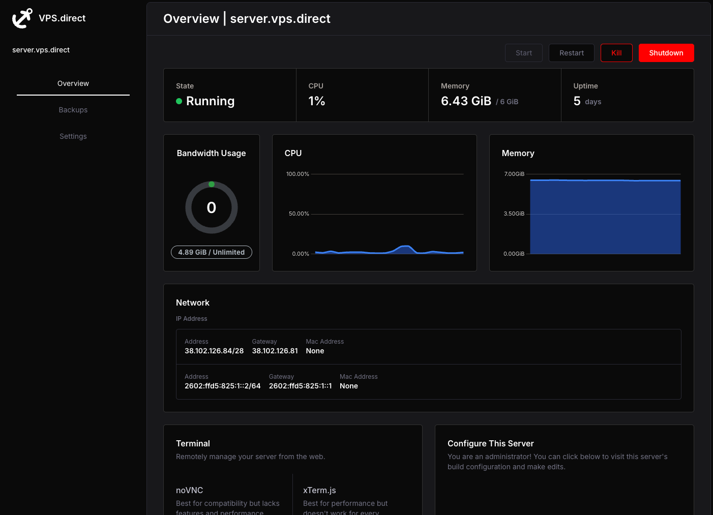Shut down the server with Shutdown button
The image size is (713, 515).
pos(666,53)
